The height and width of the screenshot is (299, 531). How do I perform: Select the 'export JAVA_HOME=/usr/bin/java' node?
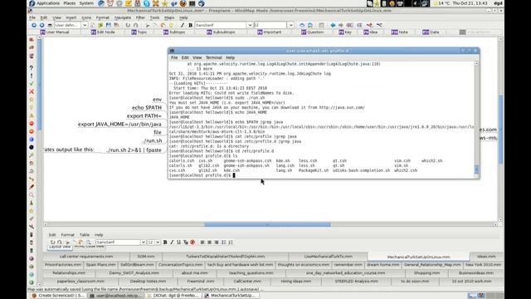tap(119, 124)
